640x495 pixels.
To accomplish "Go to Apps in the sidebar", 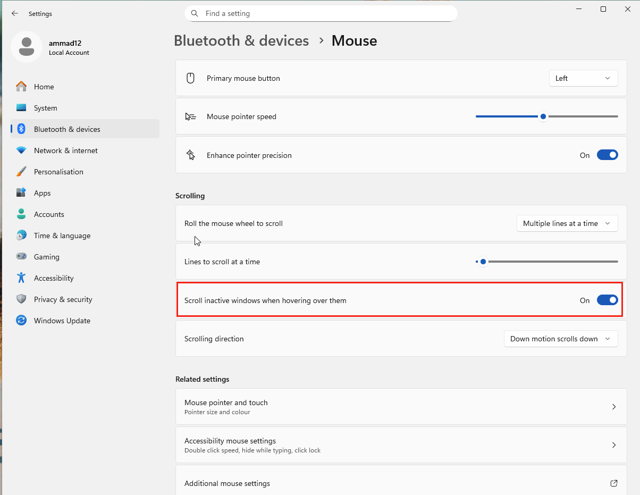I will [x=43, y=193].
